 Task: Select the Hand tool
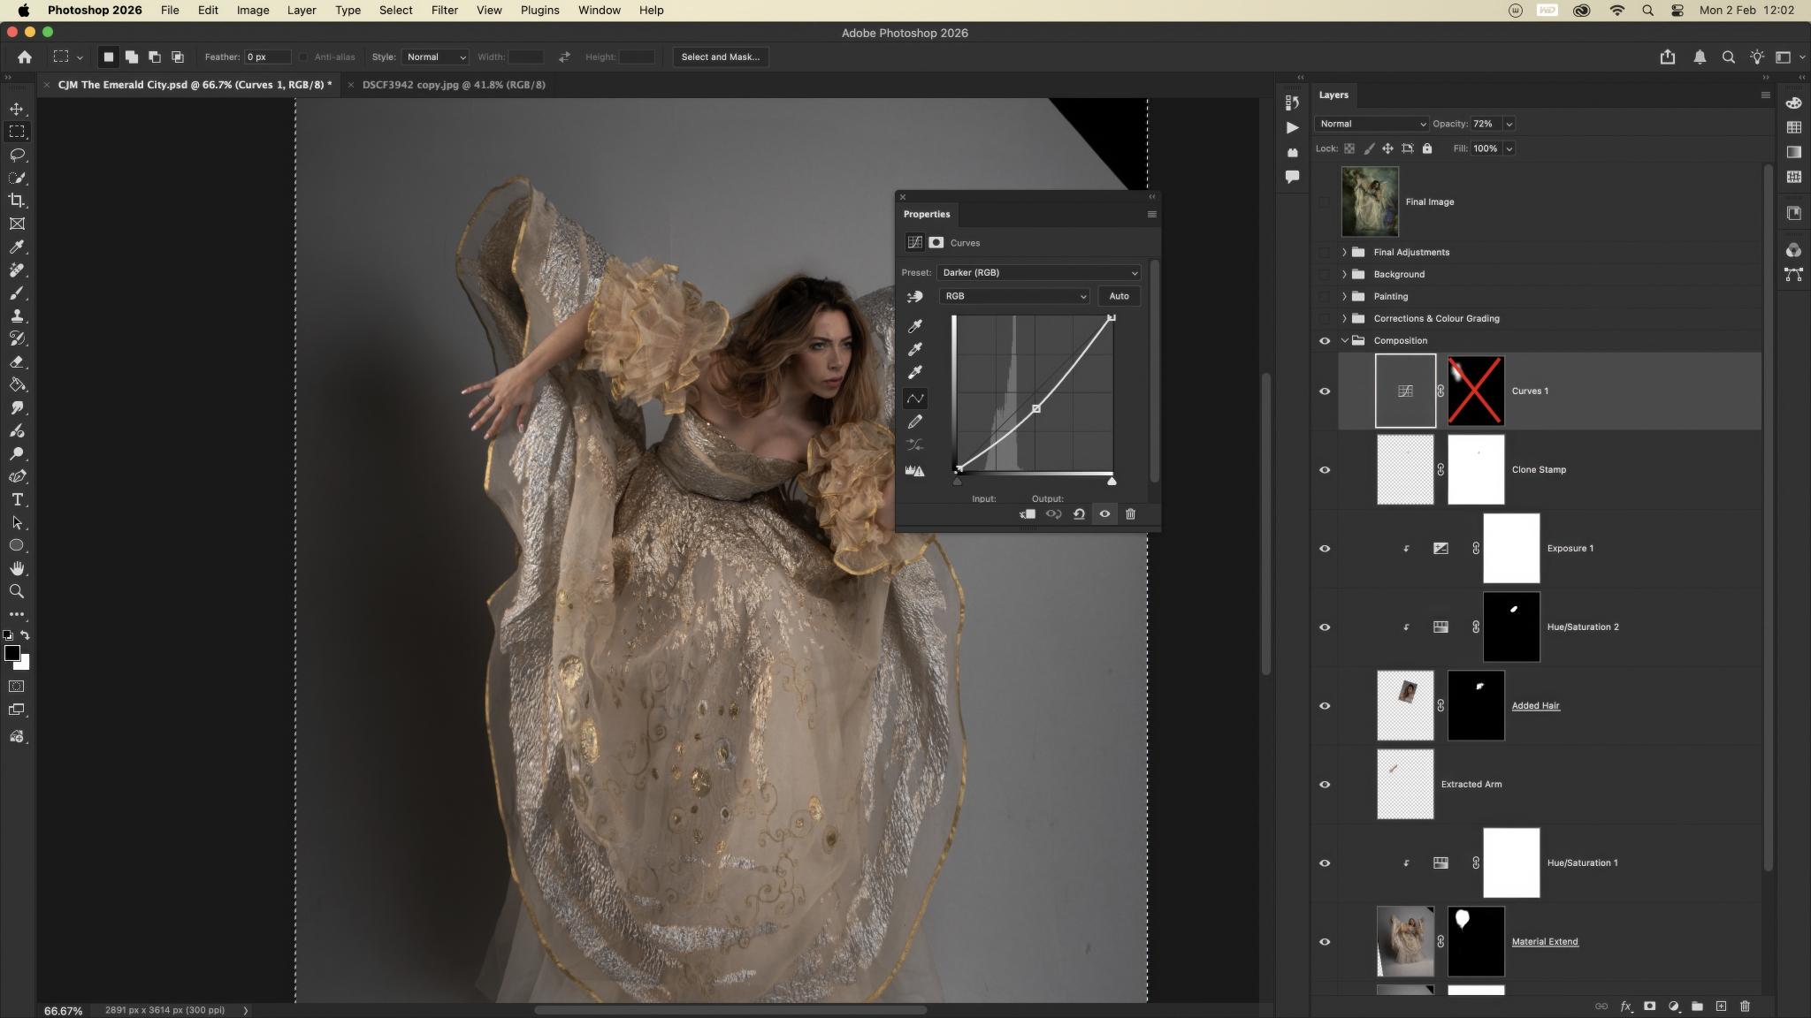point(17,568)
